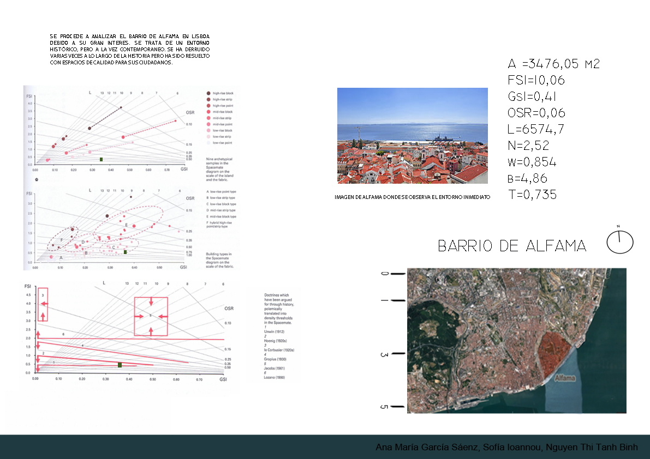Click the low-rise block legend dot
650x459 pixels.
(x=208, y=130)
